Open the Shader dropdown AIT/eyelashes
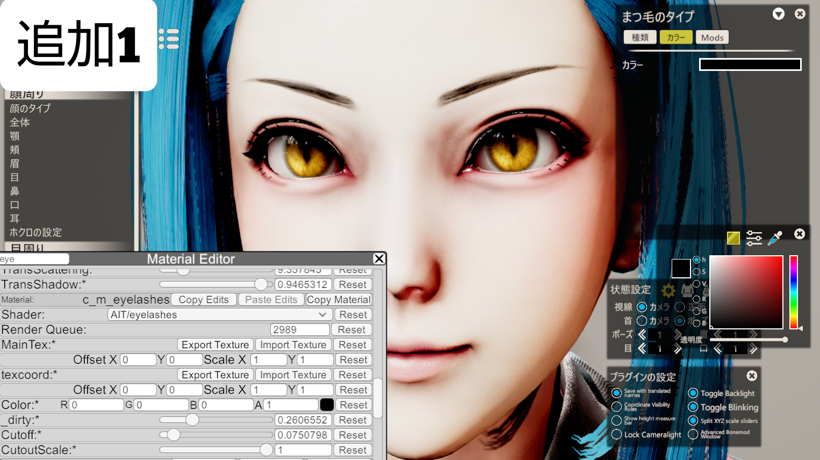 [x=219, y=315]
